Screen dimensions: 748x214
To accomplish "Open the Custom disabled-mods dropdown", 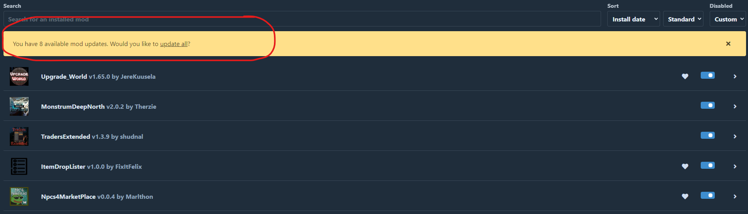I will pos(728,19).
